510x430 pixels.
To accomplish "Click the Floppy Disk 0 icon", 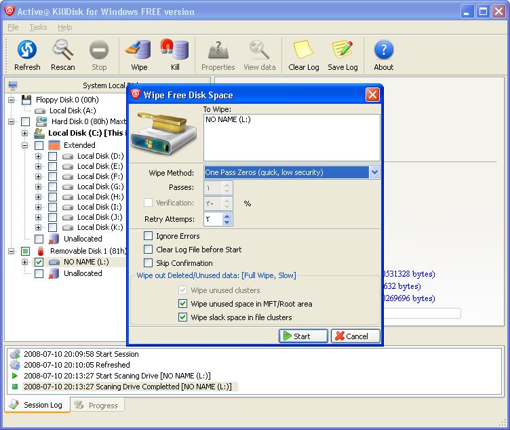I will (x=26, y=100).
